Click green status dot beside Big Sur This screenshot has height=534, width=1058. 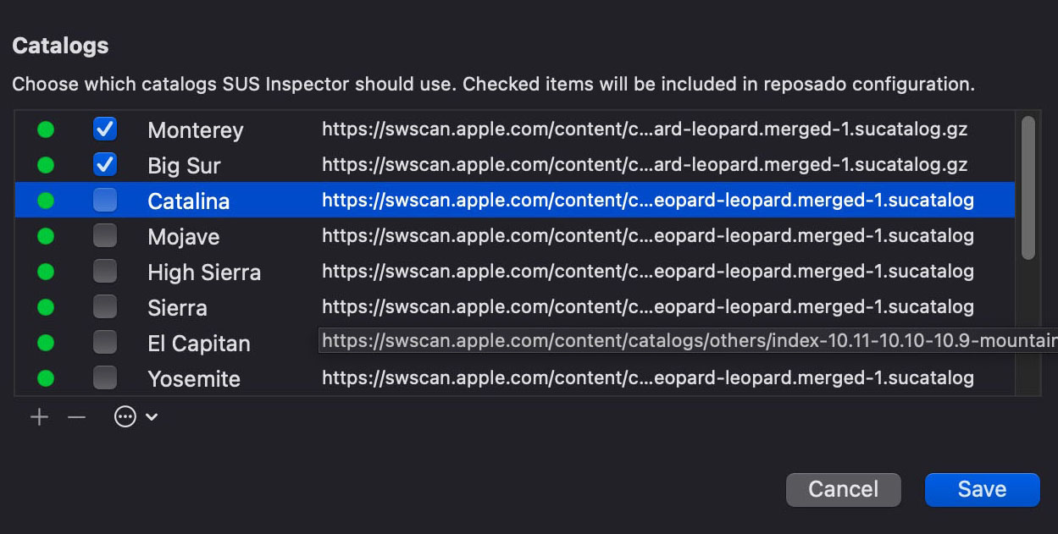click(x=46, y=165)
